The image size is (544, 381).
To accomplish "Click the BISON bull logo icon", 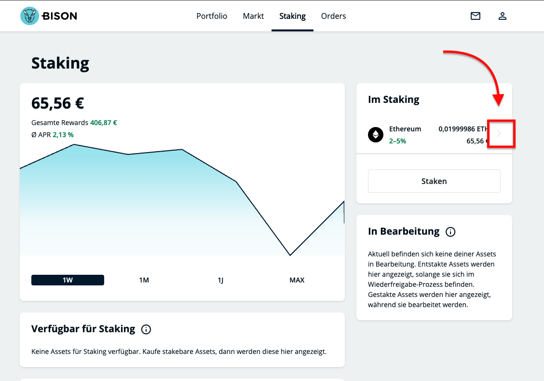I will pyautogui.click(x=29, y=16).
